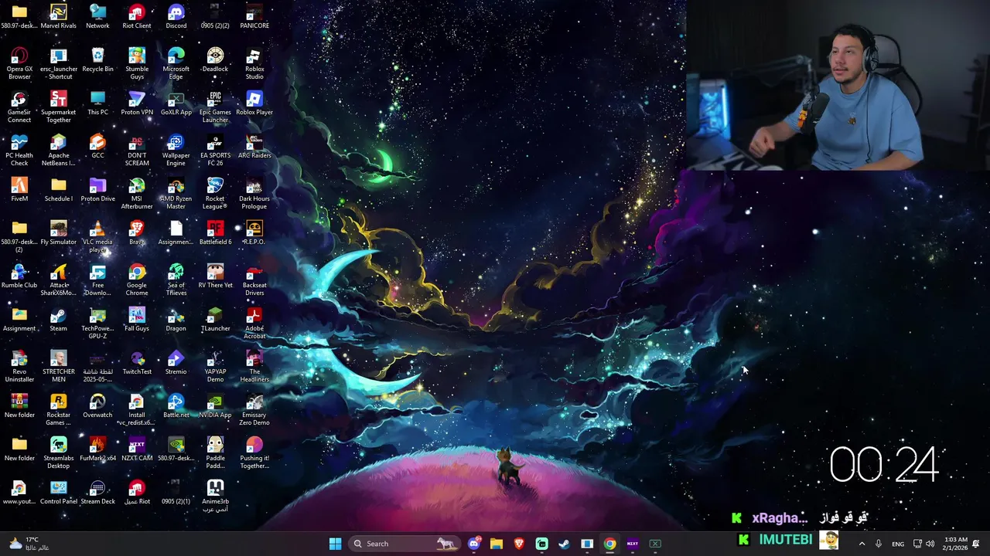The height and width of the screenshot is (556, 990).
Task: Select the GoXLR App desktop icon
Action: tap(176, 103)
